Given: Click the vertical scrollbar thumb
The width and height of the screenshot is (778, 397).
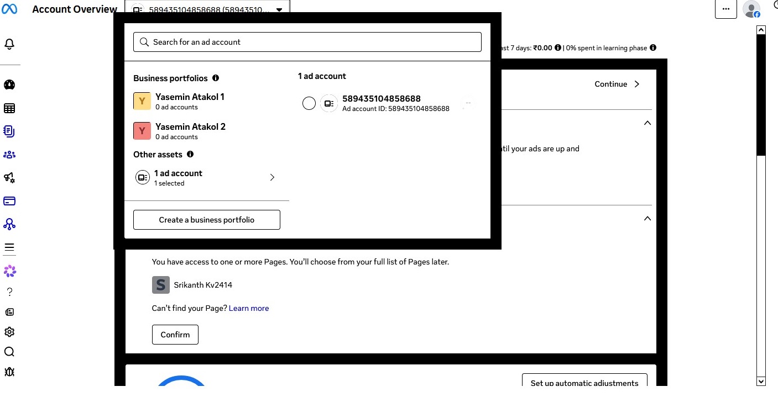Looking at the screenshot, I should click(761, 95).
